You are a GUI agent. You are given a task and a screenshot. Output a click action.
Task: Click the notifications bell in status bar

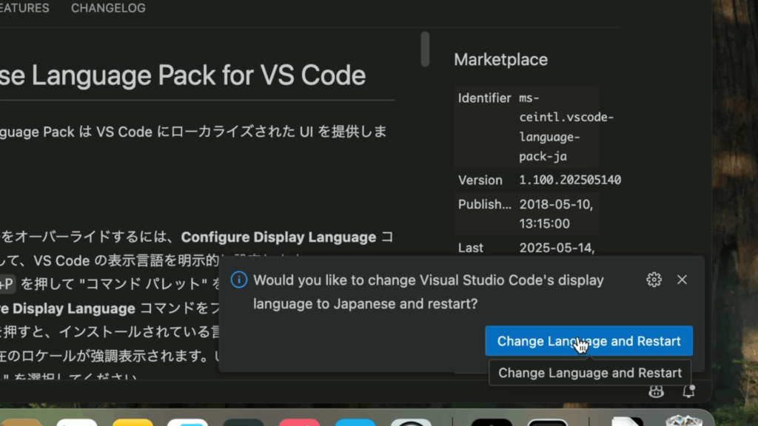coord(688,392)
